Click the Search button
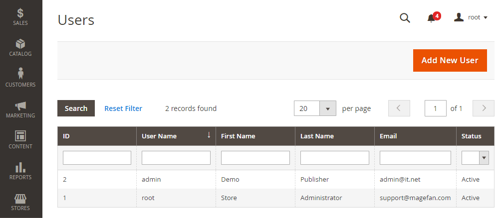 point(76,109)
